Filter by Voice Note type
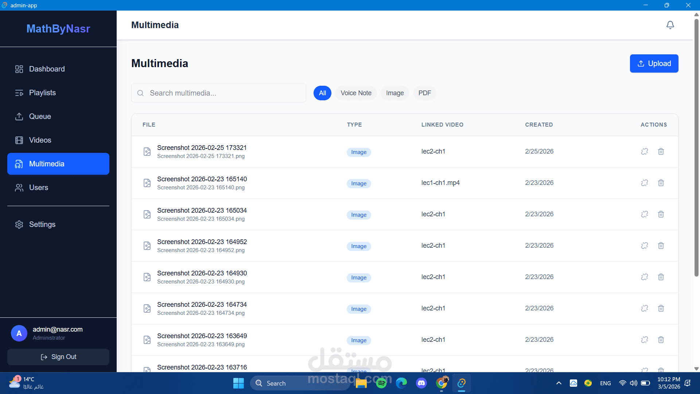This screenshot has width=700, height=394. click(356, 93)
